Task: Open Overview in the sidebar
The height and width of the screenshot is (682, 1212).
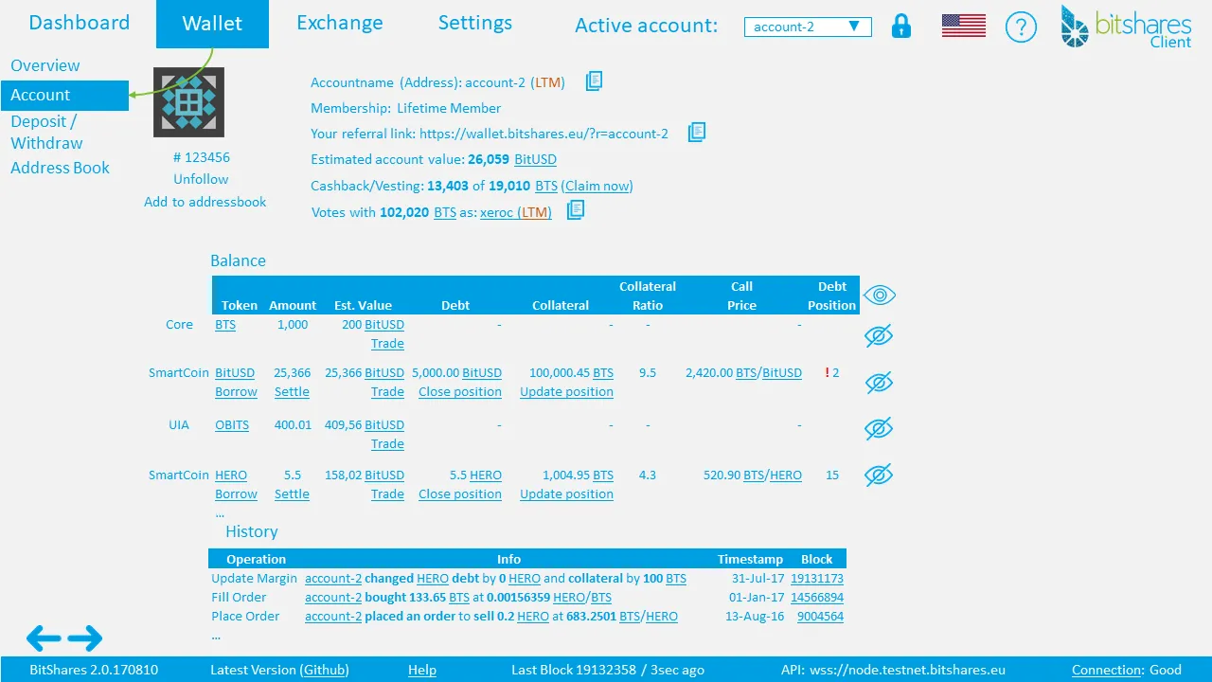Action: (x=45, y=65)
